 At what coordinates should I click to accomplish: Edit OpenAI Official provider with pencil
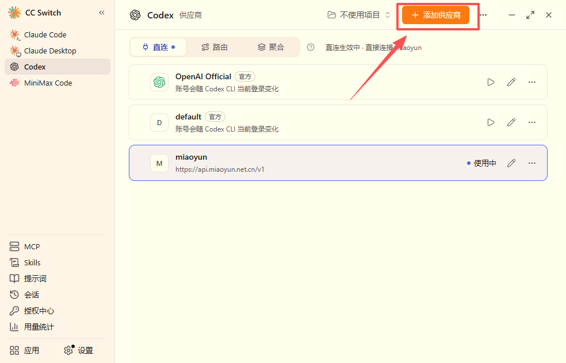point(511,82)
